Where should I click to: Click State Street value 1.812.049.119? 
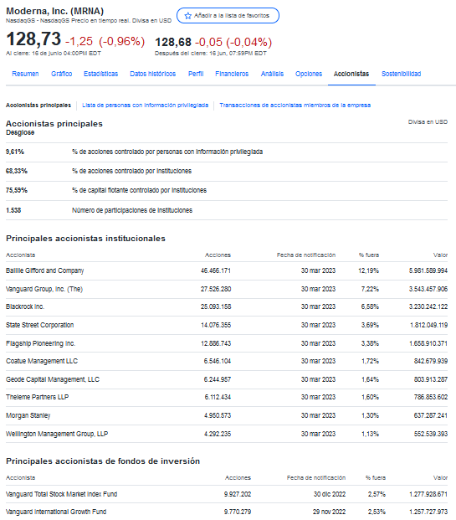click(429, 325)
